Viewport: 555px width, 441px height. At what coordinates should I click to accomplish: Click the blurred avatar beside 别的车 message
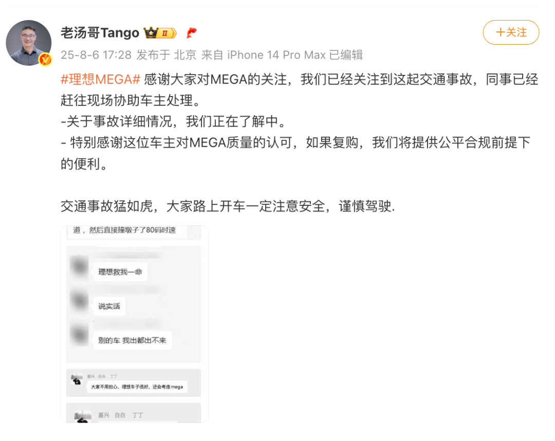point(79,335)
